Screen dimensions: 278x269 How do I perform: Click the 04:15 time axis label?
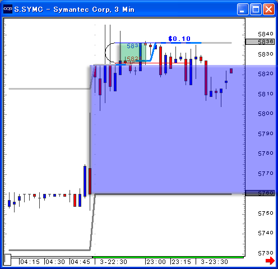click(x=30, y=262)
